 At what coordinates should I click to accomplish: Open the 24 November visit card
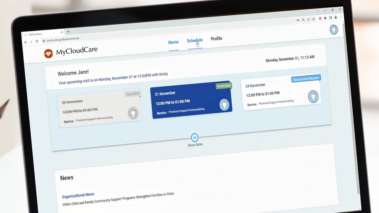281,91
